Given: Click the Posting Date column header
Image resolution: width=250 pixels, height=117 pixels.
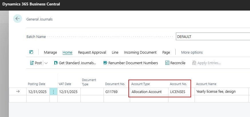Looking at the screenshot, I should click(x=37, y=84).
